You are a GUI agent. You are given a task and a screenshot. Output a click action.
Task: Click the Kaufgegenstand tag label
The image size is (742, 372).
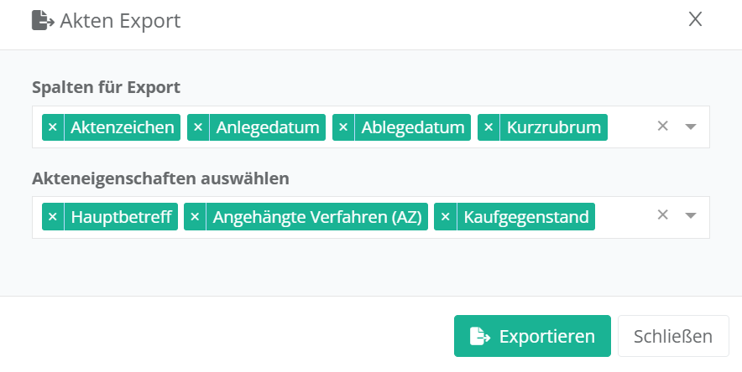click(526, 217)
